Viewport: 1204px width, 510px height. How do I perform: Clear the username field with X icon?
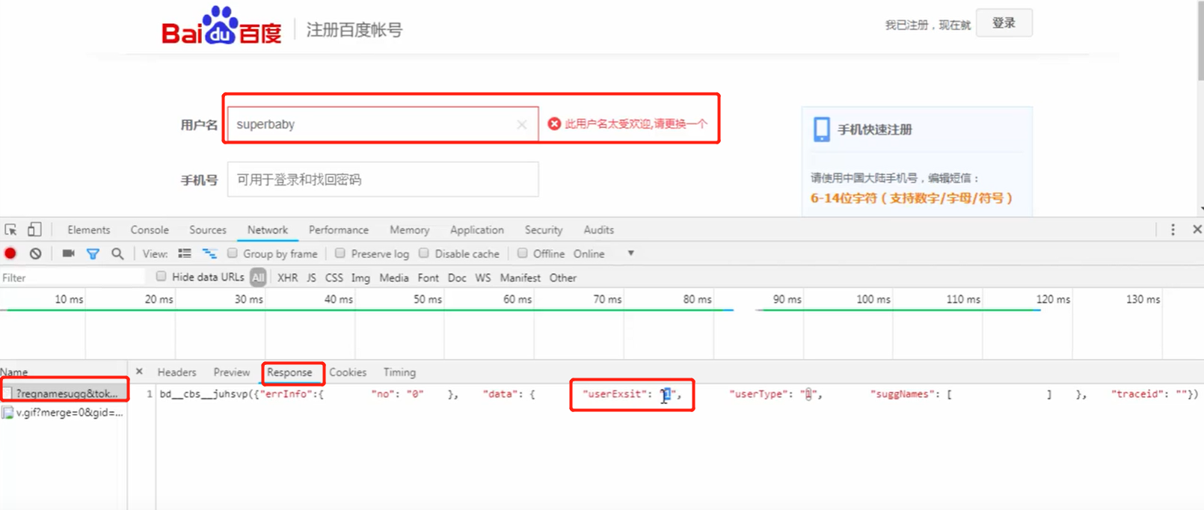521,124
